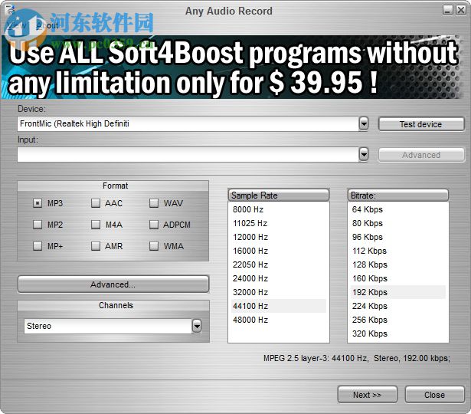Select 24000 Hz sample rate
Screen dimensions: 471x414
coord(279,278)
